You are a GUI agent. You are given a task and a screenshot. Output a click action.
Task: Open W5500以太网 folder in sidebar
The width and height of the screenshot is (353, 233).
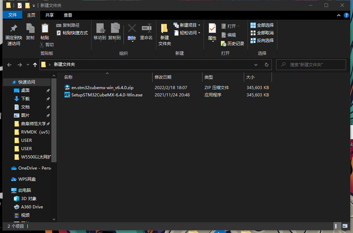point(36,157)
